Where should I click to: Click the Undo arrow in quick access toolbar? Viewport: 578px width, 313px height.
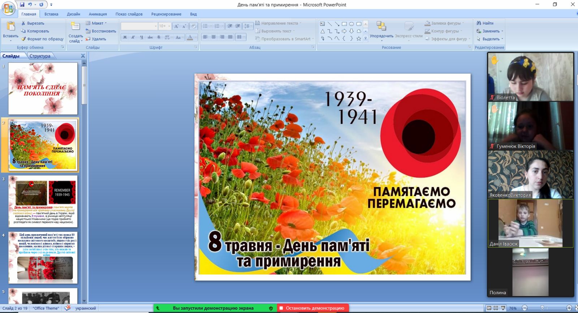[30, 5]
